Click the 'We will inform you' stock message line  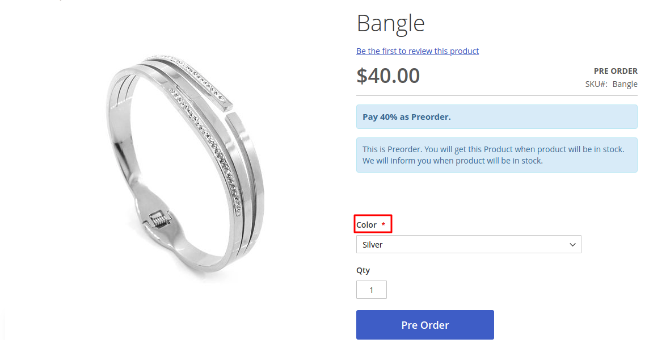[452, 161]
